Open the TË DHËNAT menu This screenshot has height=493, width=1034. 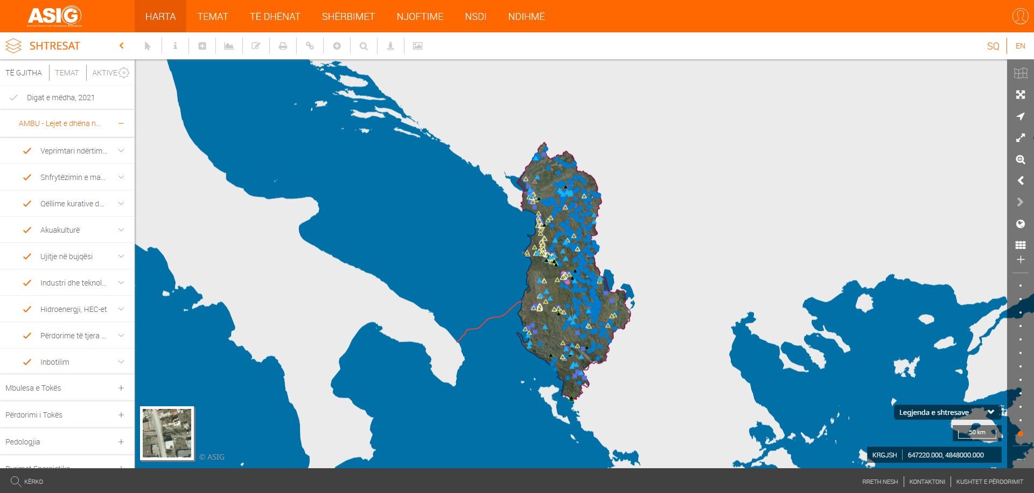275,17
